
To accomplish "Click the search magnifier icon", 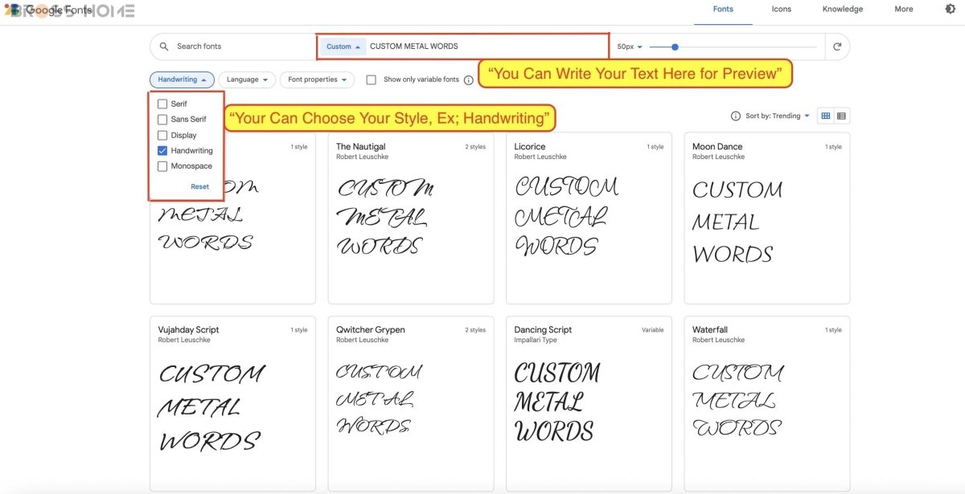I will coord(164,47).
